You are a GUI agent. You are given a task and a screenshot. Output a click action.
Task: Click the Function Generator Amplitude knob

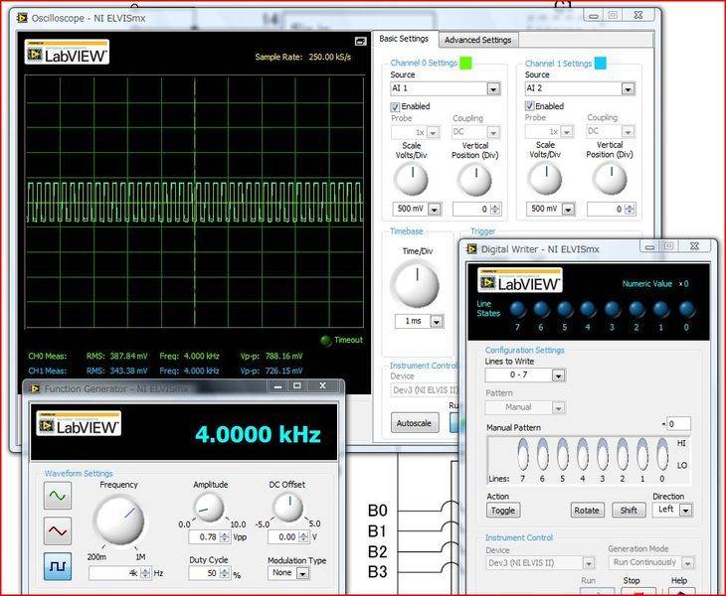click(210, 509)
